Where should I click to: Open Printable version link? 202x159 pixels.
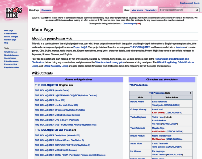(x=11, y=61)
